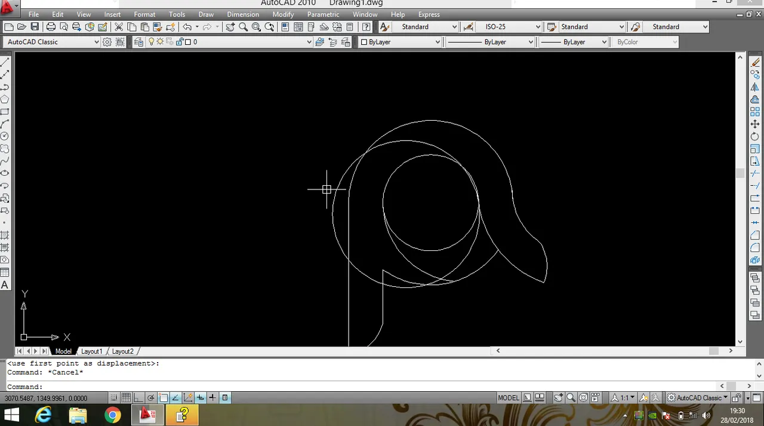Open Windows Start menu
Viewport: 764px width, 426px height.
[x=11, y=415]
